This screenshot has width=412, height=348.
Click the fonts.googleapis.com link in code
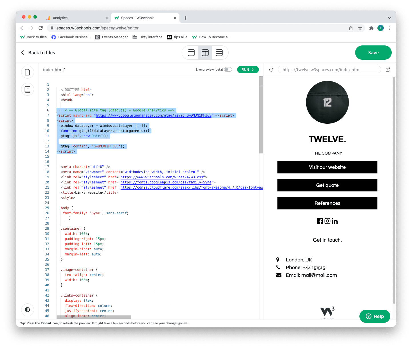coord(166,182)
